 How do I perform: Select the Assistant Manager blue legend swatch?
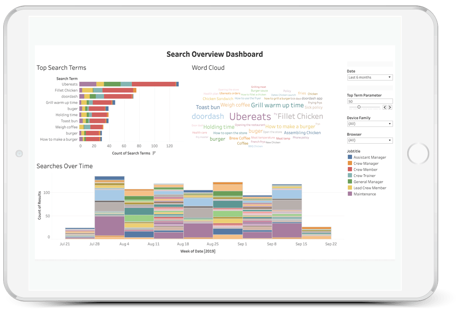click(350, 157)
